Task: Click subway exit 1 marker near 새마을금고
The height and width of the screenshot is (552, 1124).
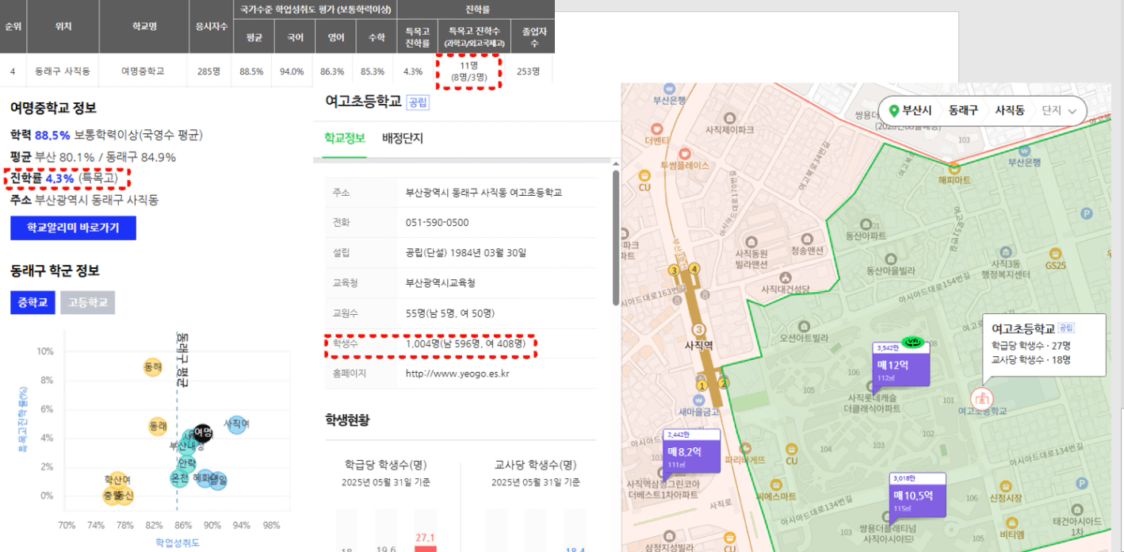Action: point(701,385)
